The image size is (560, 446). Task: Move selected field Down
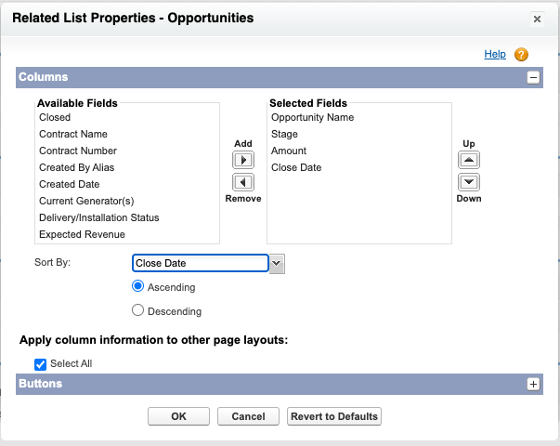469,182
